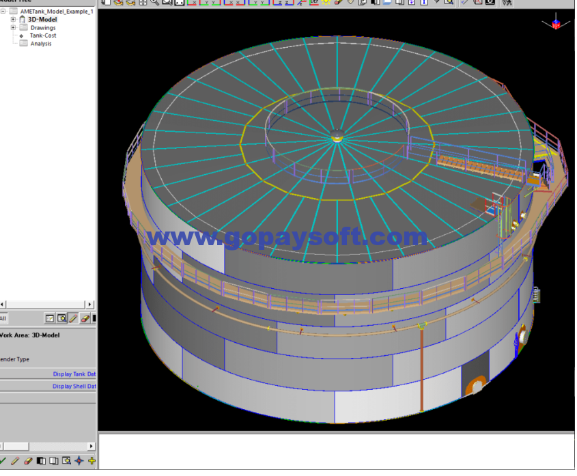Select the pencil icon in bottom toolbar

tap(15, 460)
